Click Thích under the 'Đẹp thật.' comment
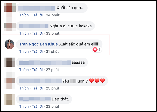The width and height of the screenshot is (157, 112). tap(24, 106)
